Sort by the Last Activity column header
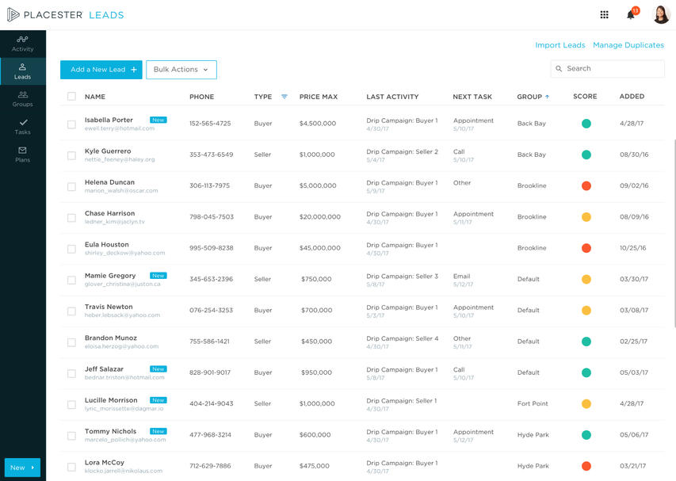The height and width of the screenshot is (481, 676). click(392, 97)
